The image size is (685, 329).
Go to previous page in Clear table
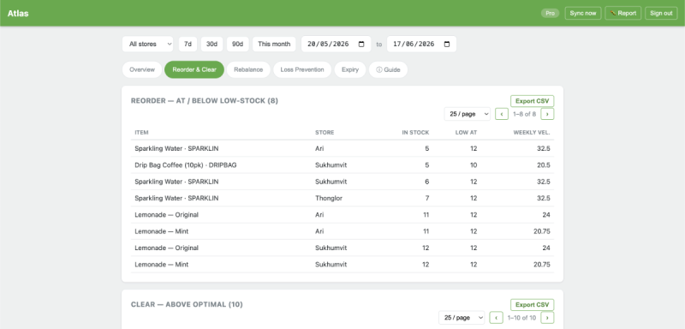(497, 318)
